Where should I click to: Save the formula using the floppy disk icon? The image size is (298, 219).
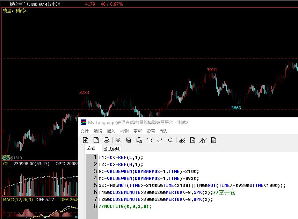click(96, 140)
